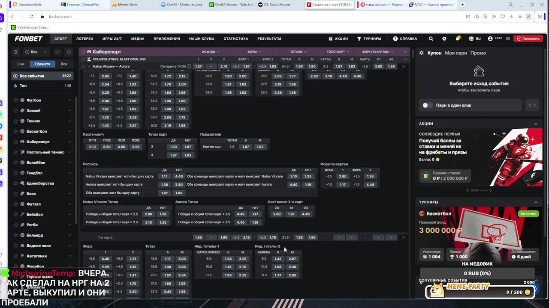Toggle balance visibility eye icon
Screen dimensions: 549x308
[508, 38]
